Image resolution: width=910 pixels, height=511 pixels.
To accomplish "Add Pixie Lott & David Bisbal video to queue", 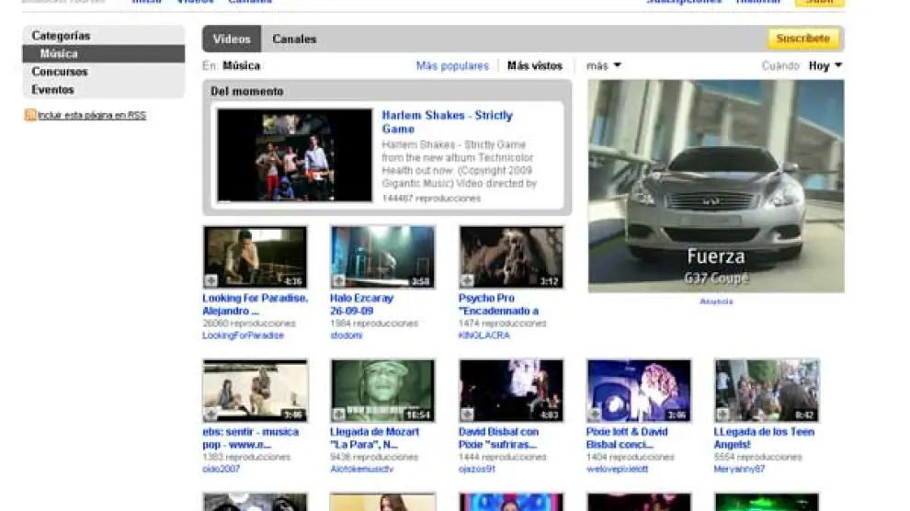I will point(595,414).
